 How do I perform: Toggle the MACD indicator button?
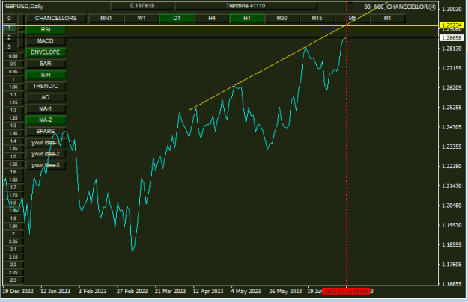46,41
